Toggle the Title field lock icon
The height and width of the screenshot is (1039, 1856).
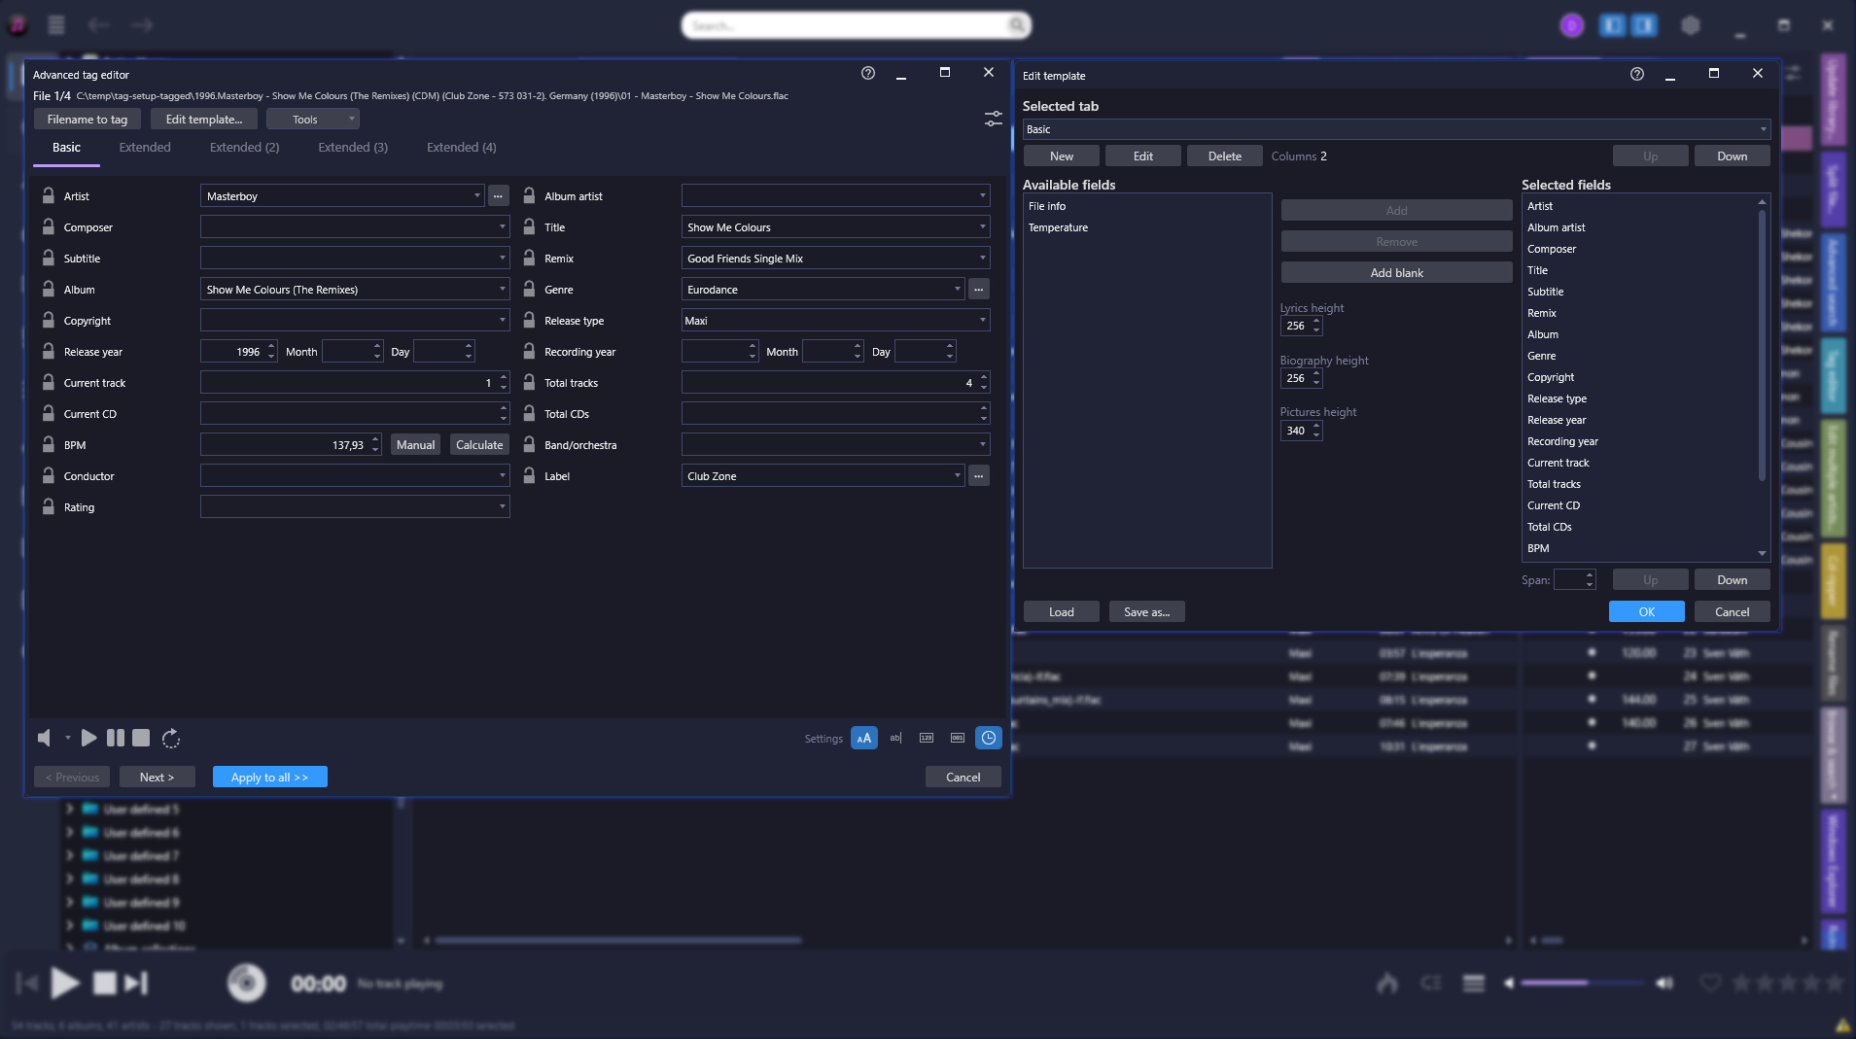pos(529,226)
